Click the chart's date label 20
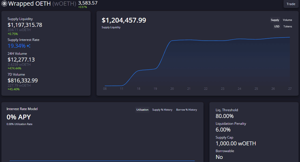 pos(172,89)
